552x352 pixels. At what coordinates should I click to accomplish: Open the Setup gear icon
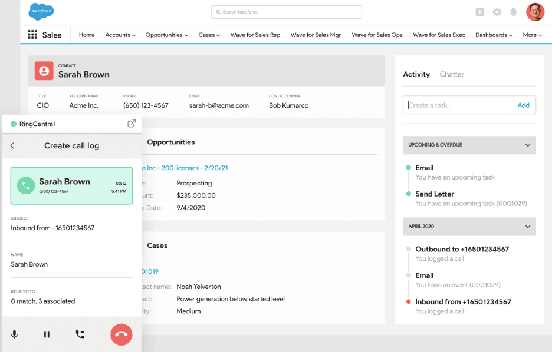pos(497,12)
